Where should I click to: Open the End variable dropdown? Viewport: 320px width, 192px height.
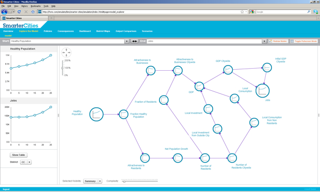(264, 41)
